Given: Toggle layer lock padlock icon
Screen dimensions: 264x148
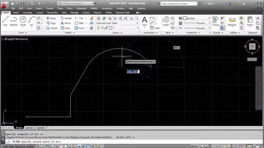Looking at the screenshot, I should pyautogui.click(x=106, y=28).
